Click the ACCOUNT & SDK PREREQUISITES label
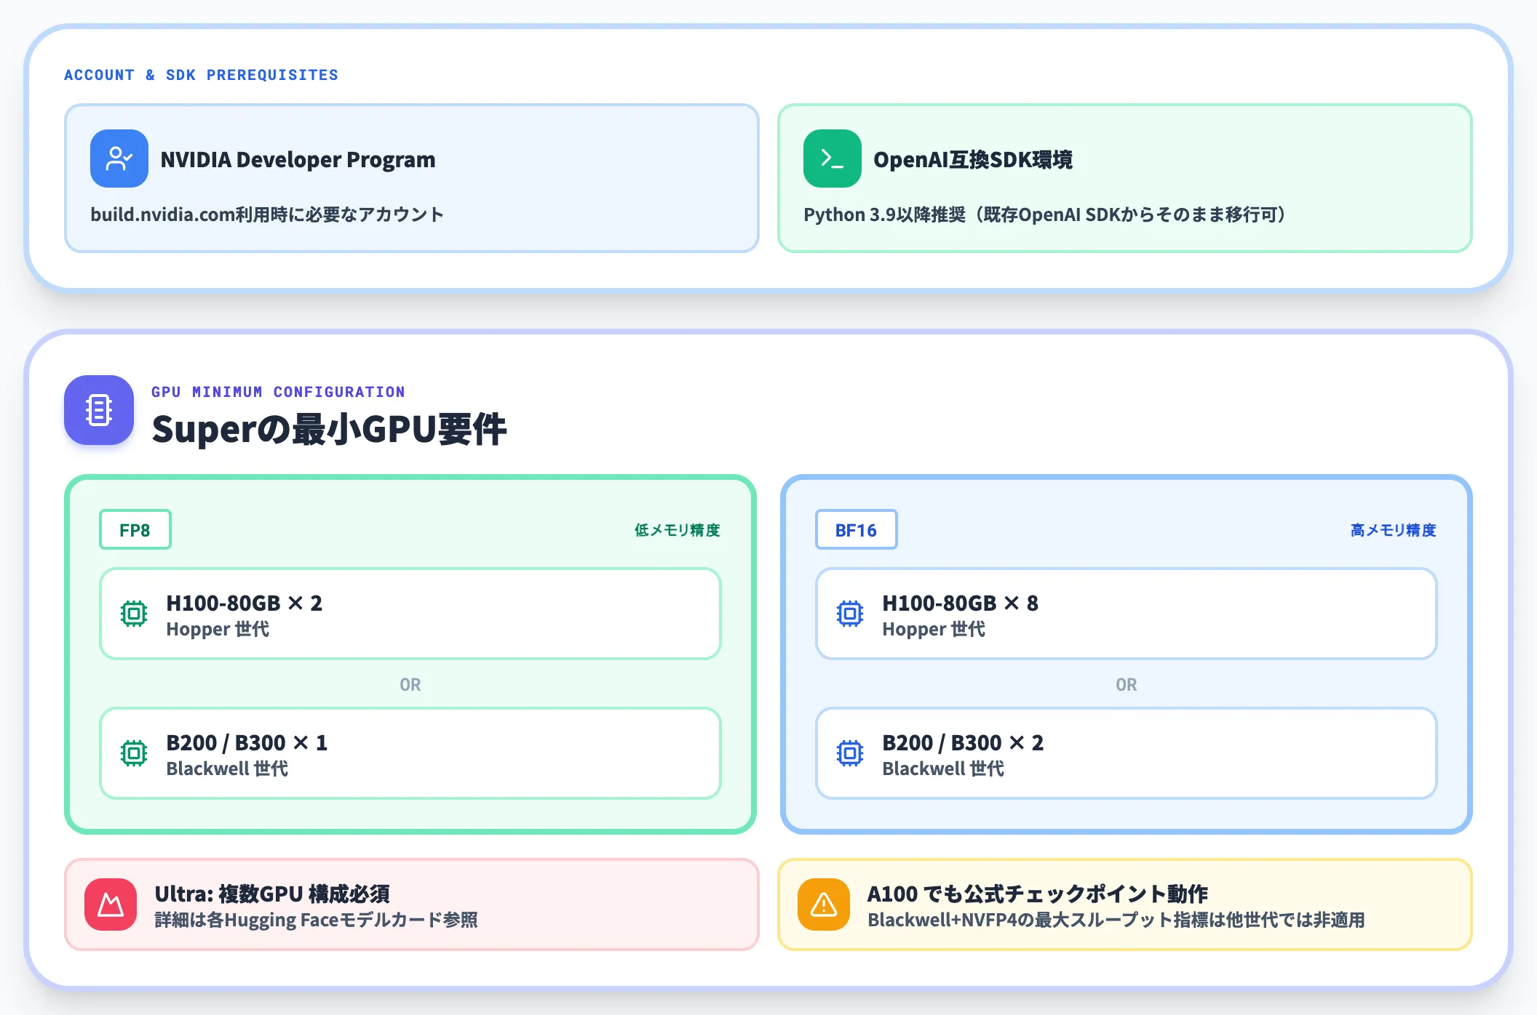 201,75
